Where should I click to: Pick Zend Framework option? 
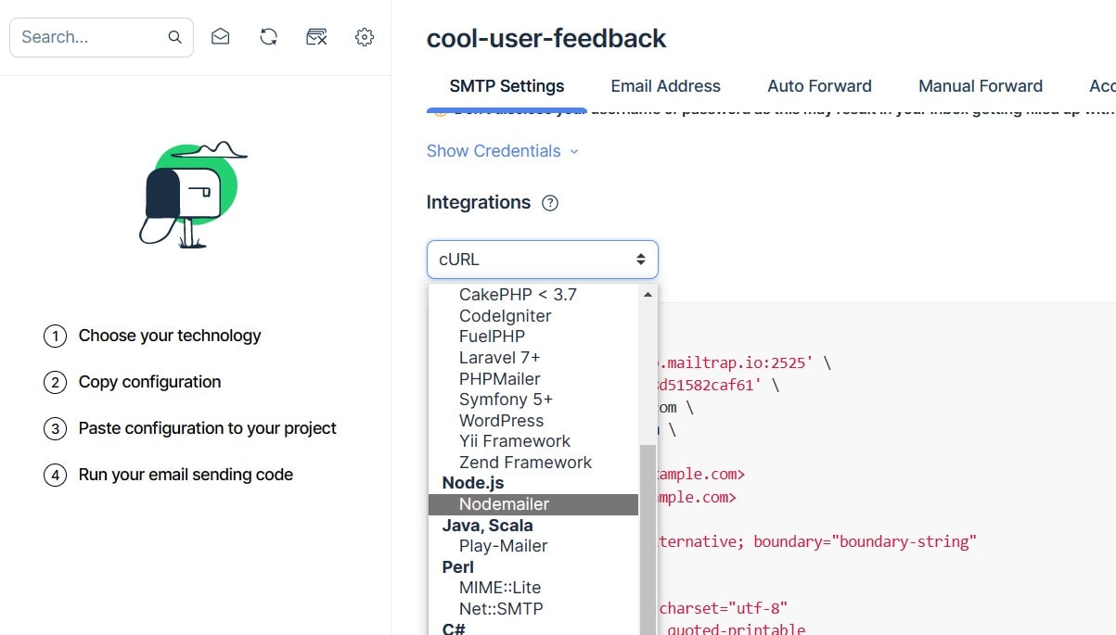[533, 463]
